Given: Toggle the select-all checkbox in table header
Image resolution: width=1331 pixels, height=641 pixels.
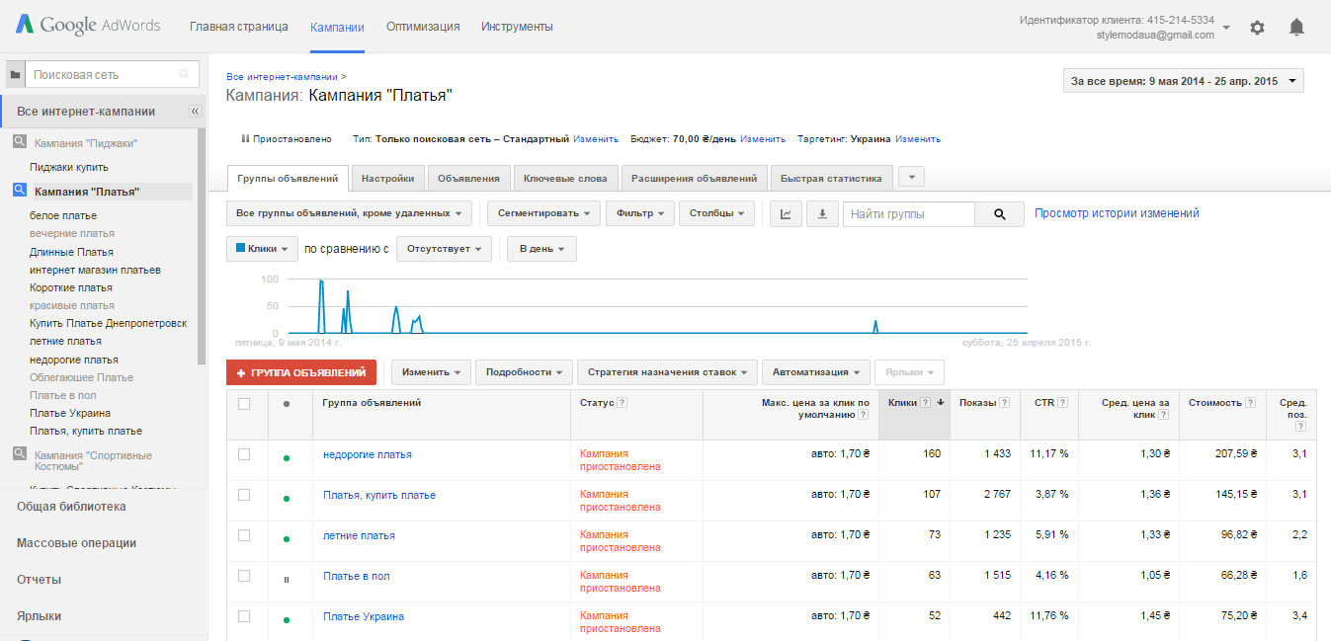Looking at the screenshot, I should 244,403.
